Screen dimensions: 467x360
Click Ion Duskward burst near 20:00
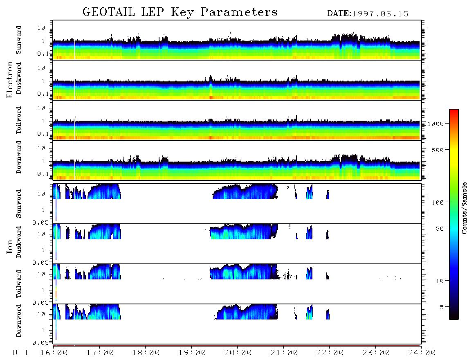point(244,232)
